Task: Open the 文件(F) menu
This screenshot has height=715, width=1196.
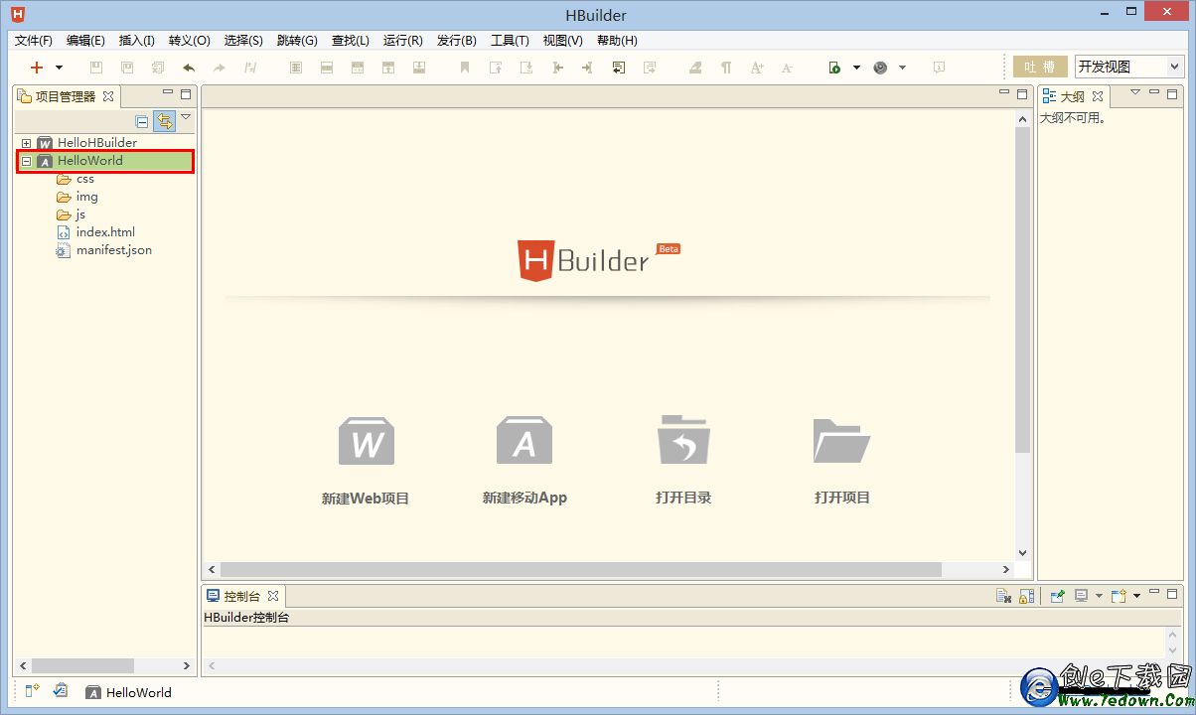Action: tap(34, 41)
